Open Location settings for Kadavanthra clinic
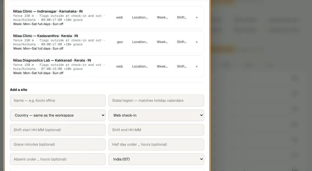This screenshot has height=171, width=312. (140, 42)
